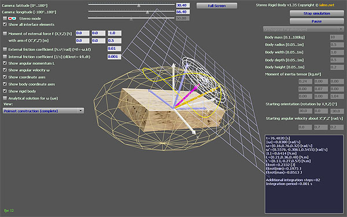Uncheck Show coordinate axes
The image size is (347, 217).
(x=5, y=77)
